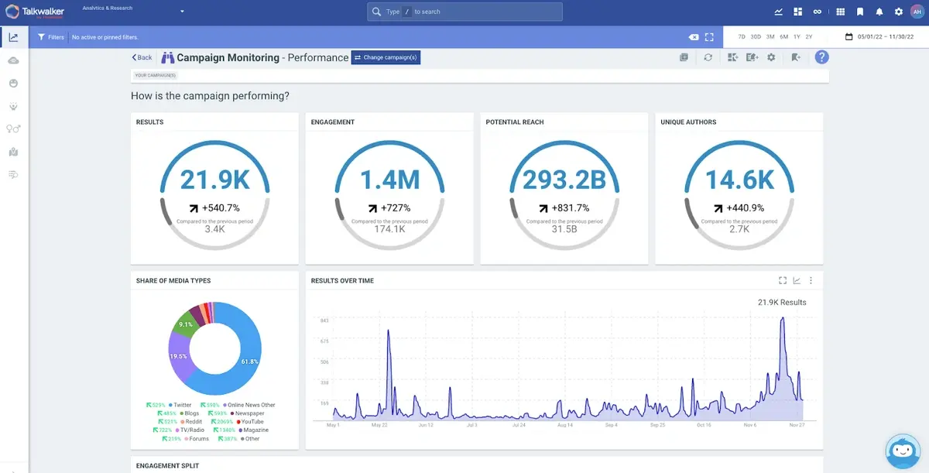Viewport: 929px width, 473px height.
Task: Toggle YouTube in the media types legend
Action: [255, 421]
